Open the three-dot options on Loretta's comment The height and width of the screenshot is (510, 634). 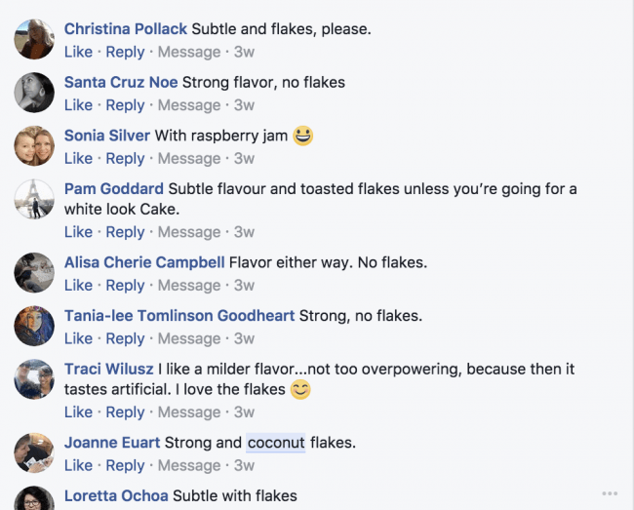click(610, 493)
